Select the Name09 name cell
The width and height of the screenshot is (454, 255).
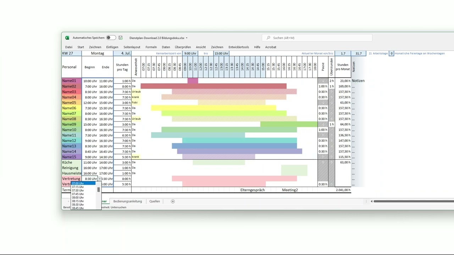[x=72, y=124]
